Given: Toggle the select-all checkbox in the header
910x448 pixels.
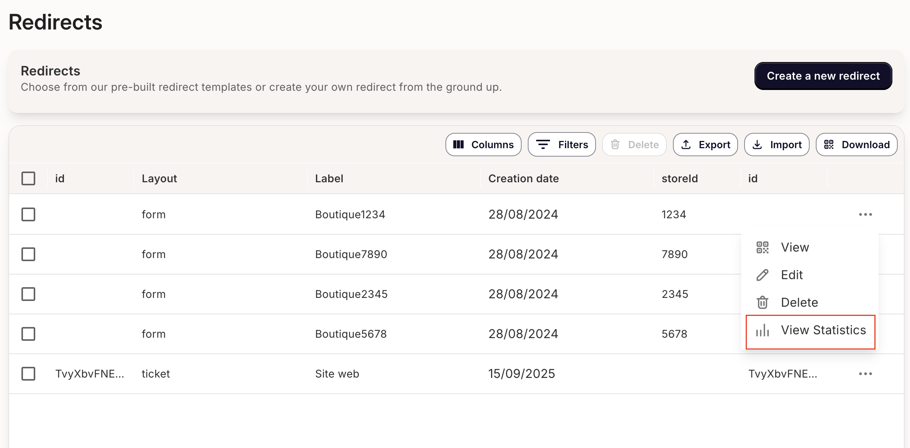Looking at the screenshot, I should pos(28,178).
